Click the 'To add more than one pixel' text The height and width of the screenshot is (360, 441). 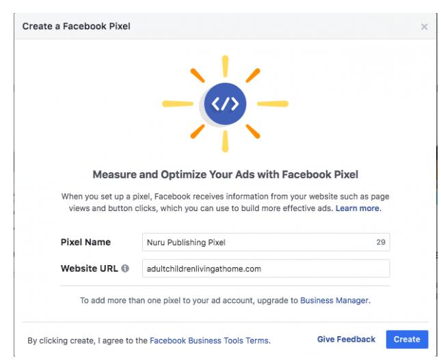[x=189, y=301]
